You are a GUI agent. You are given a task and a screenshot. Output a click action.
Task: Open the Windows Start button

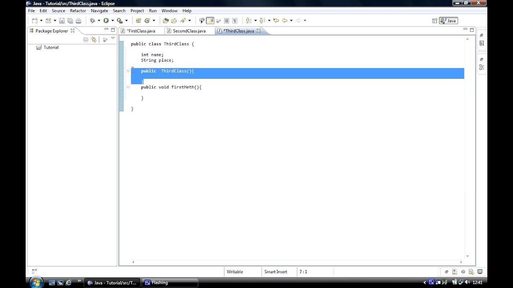[36, 282]
